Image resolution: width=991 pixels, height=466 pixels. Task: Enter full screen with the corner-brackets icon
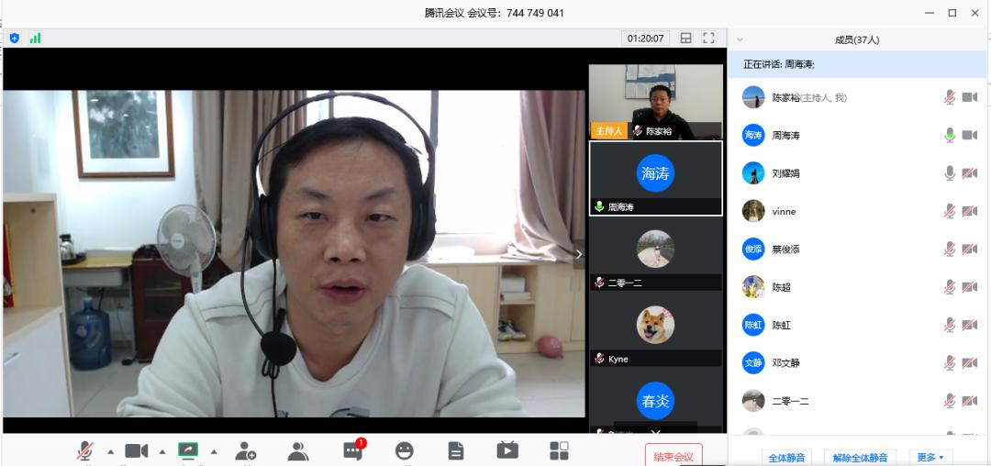[x=709, y=38]
